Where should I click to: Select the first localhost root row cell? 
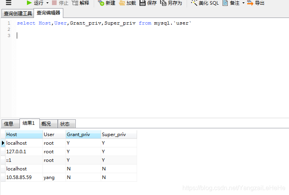24,143
